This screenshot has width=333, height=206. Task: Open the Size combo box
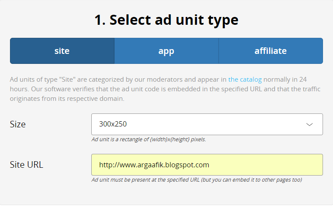(207, 124)
